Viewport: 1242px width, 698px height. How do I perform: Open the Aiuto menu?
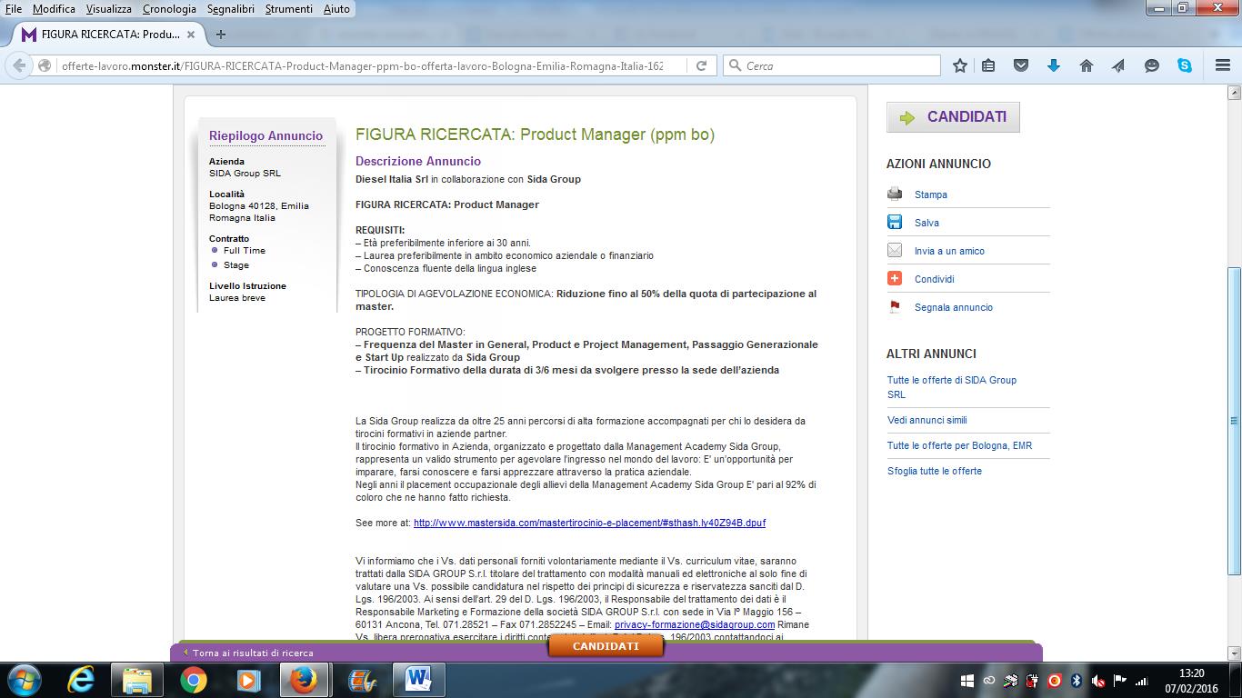click(336, 8)
